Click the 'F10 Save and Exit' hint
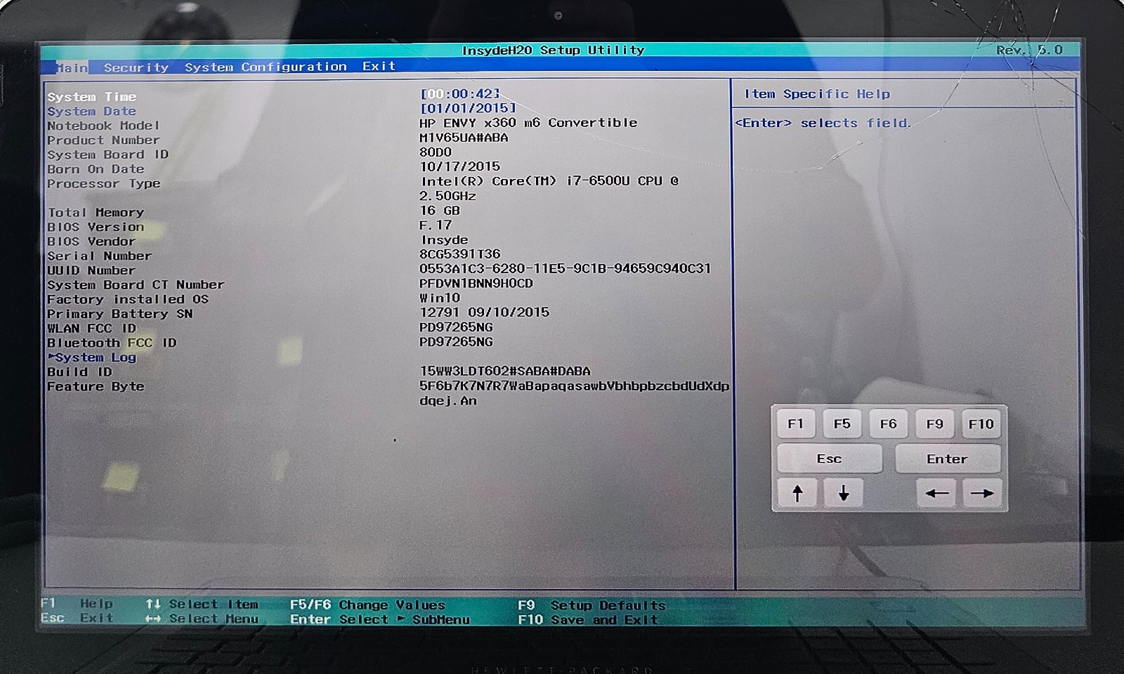Viewport: 1124px width, 674px height. [588, 620]
